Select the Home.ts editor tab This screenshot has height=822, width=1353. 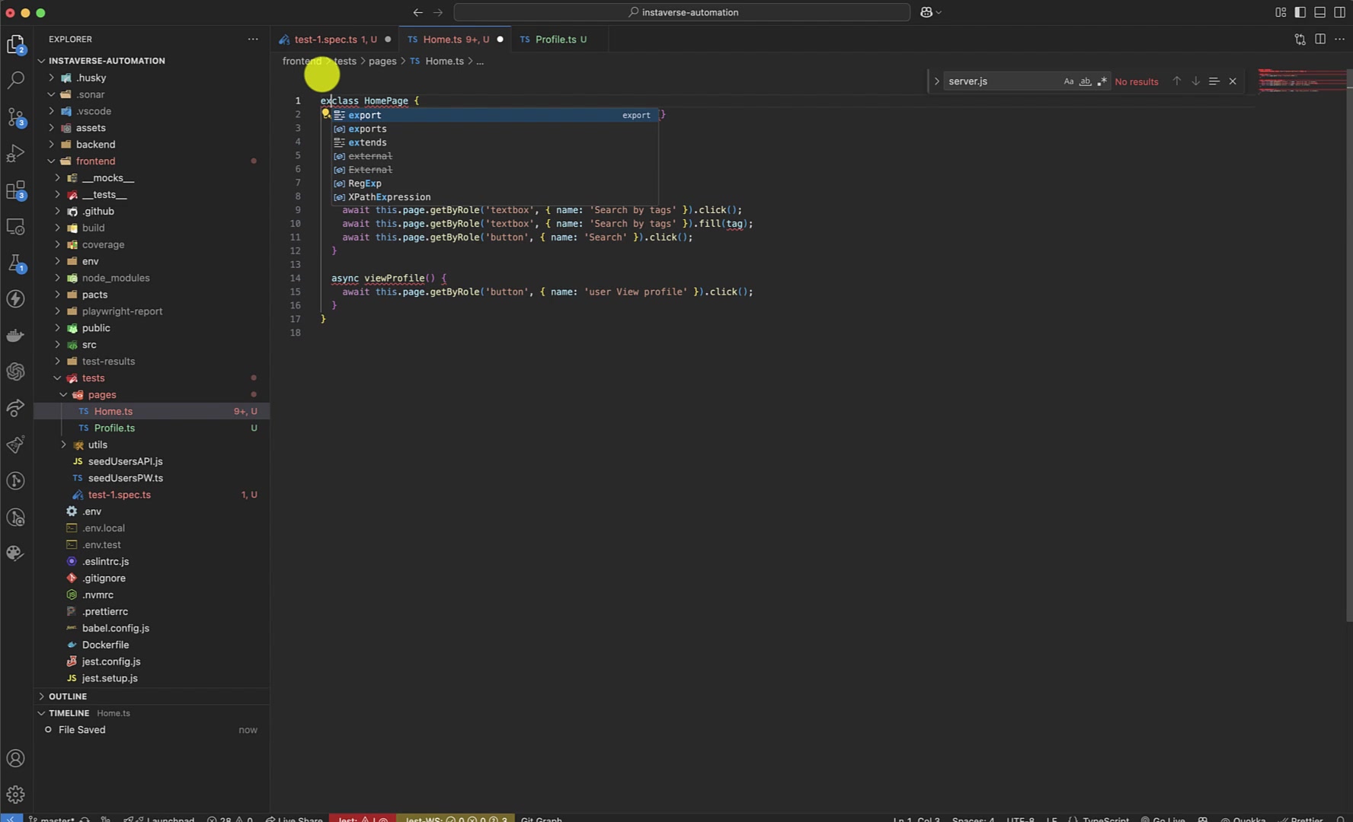tap(455, 40)
